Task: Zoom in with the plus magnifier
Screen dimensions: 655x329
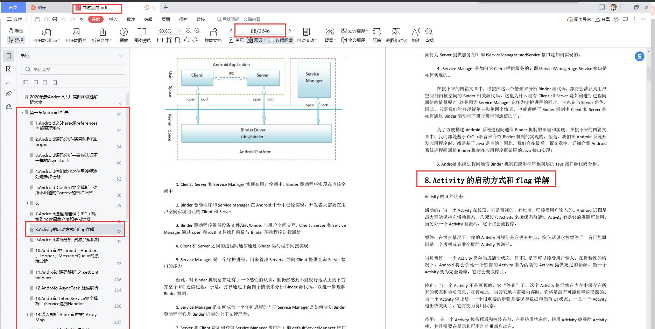Action: (x=197, y=31)
